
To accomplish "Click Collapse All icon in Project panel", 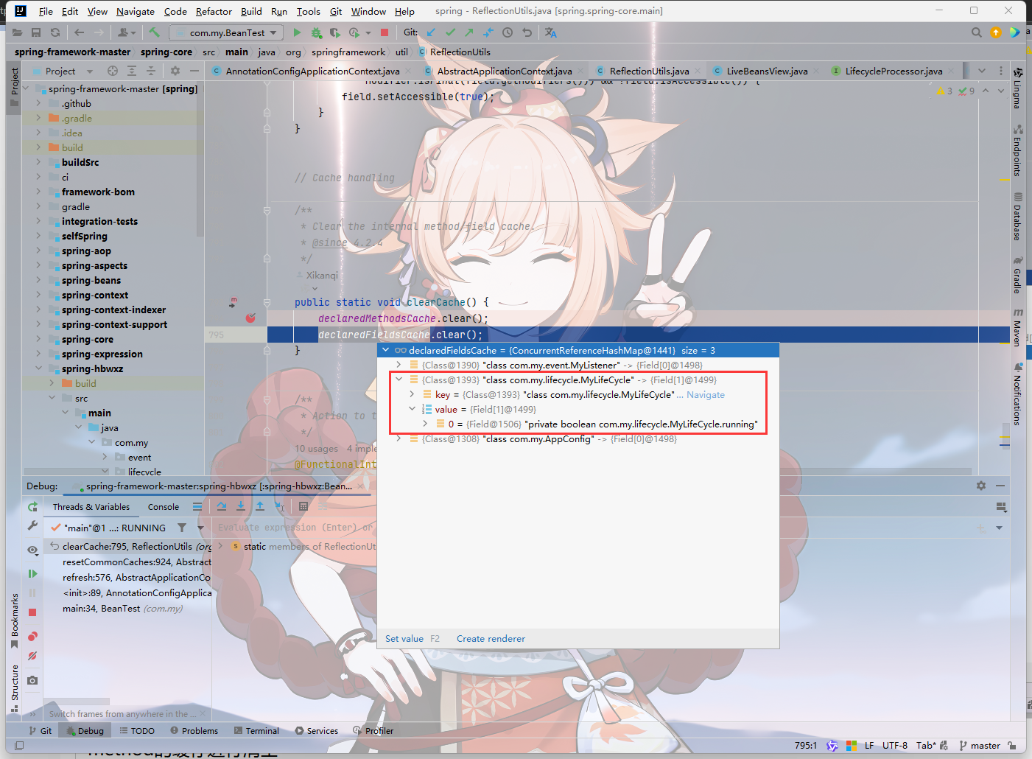I will [x=151, y=71].
